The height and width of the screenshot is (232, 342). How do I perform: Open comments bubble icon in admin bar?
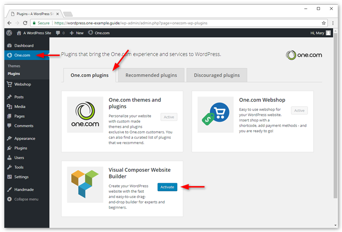58,33
